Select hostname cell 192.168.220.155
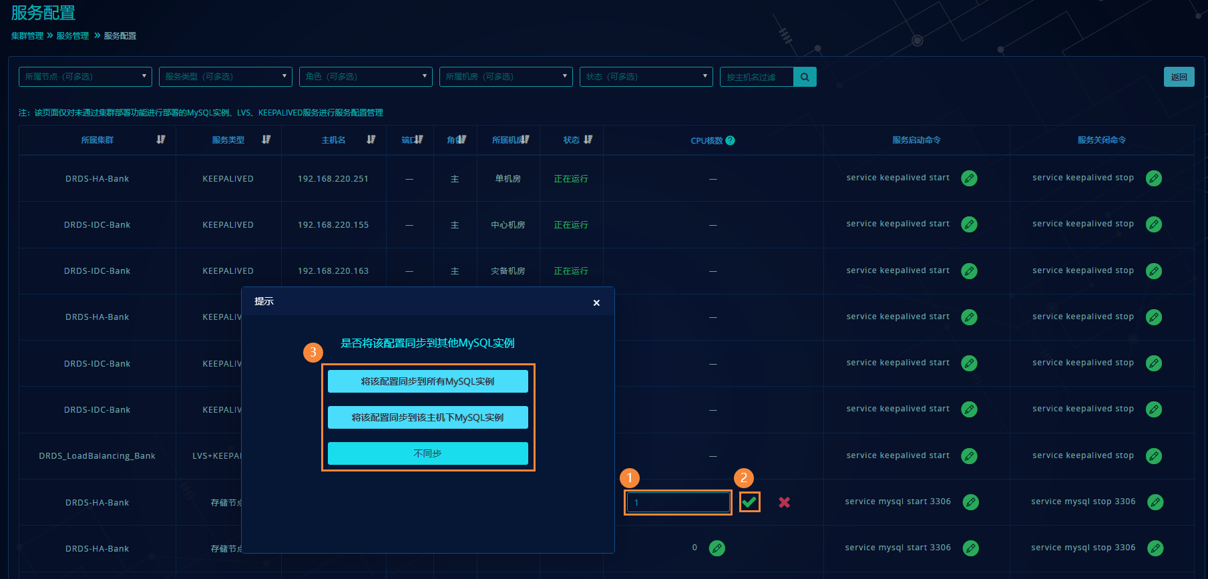 coord(333,225)
